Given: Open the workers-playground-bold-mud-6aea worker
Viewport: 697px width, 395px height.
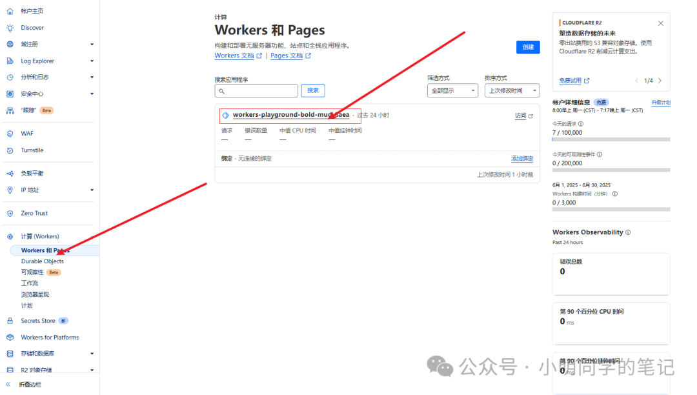Looking at the screenshot, I should tap(291, 115).
